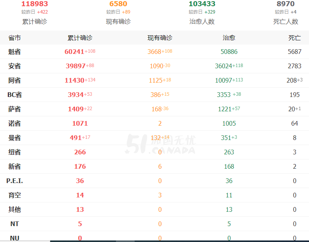Open the 安省 province row
Image resolution: width=309 pixels, height=242 pixels.
154,66
